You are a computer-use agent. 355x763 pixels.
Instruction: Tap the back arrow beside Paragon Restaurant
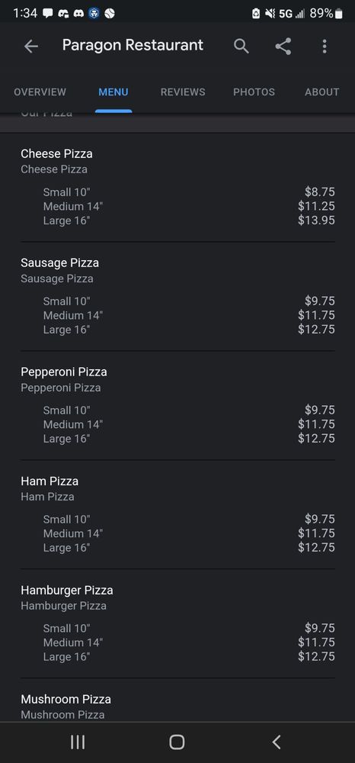(x=30, y=47)
